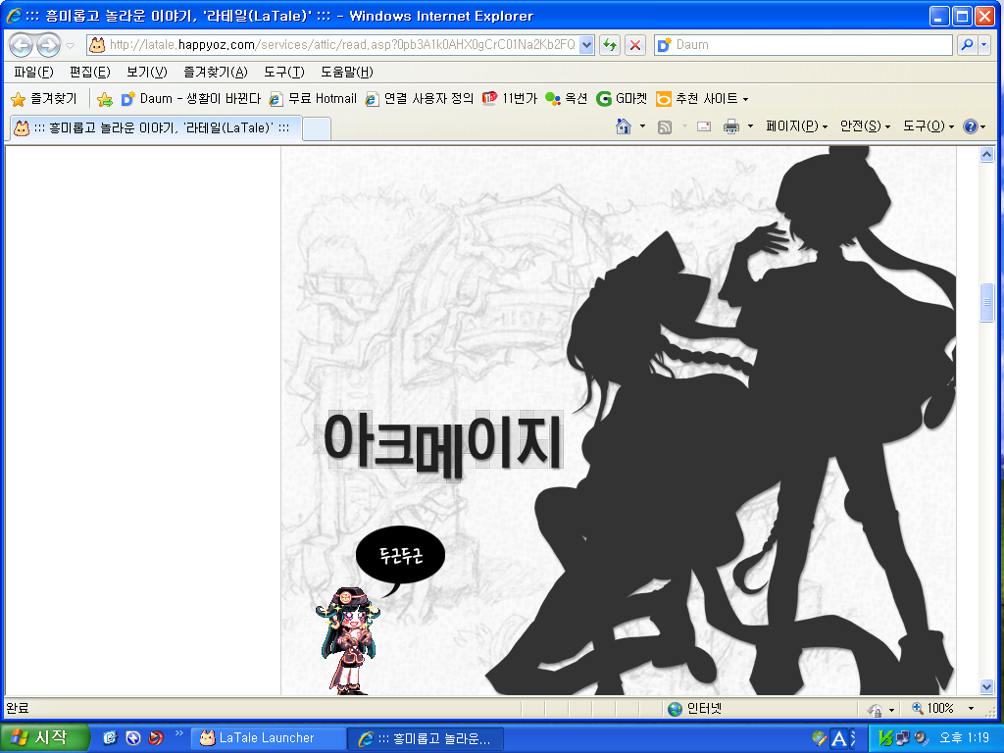
Task: Click the language bar A input mode icon
Action: [838, 738]
